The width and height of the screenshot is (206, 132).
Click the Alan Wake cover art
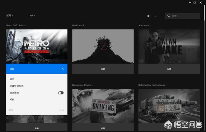169,46
